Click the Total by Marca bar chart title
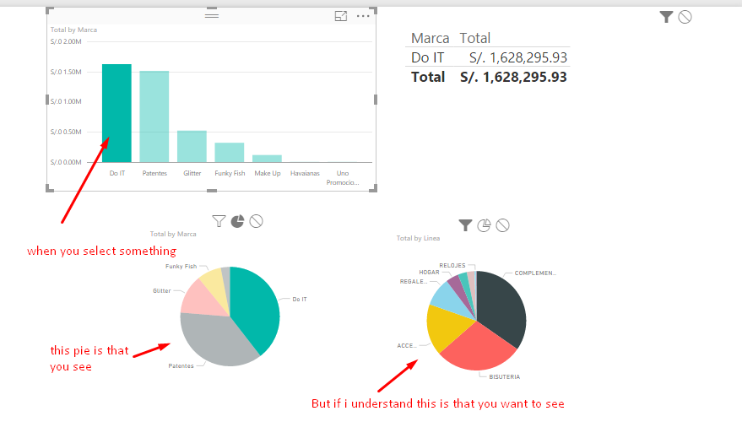This screenshot has width=742, height=438. pyautogui.click(x=73, y=30)
